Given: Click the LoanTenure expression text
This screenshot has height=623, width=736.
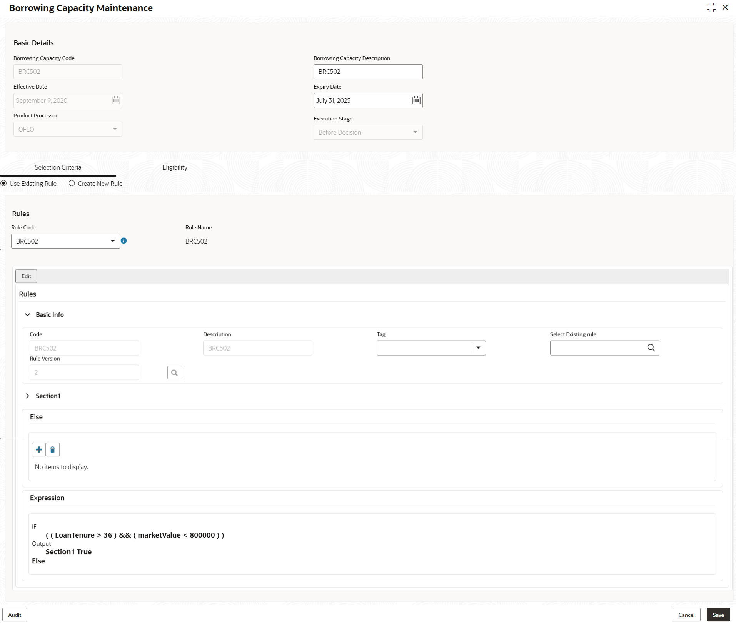Looking at the screenshot, I should click(x=135, y=535).
